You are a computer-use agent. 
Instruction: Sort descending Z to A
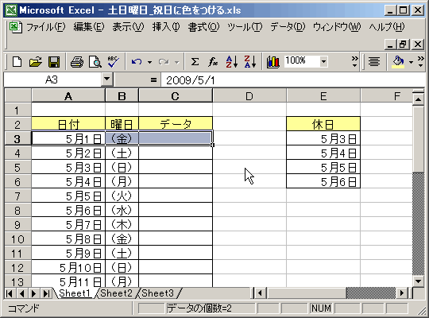250,62
